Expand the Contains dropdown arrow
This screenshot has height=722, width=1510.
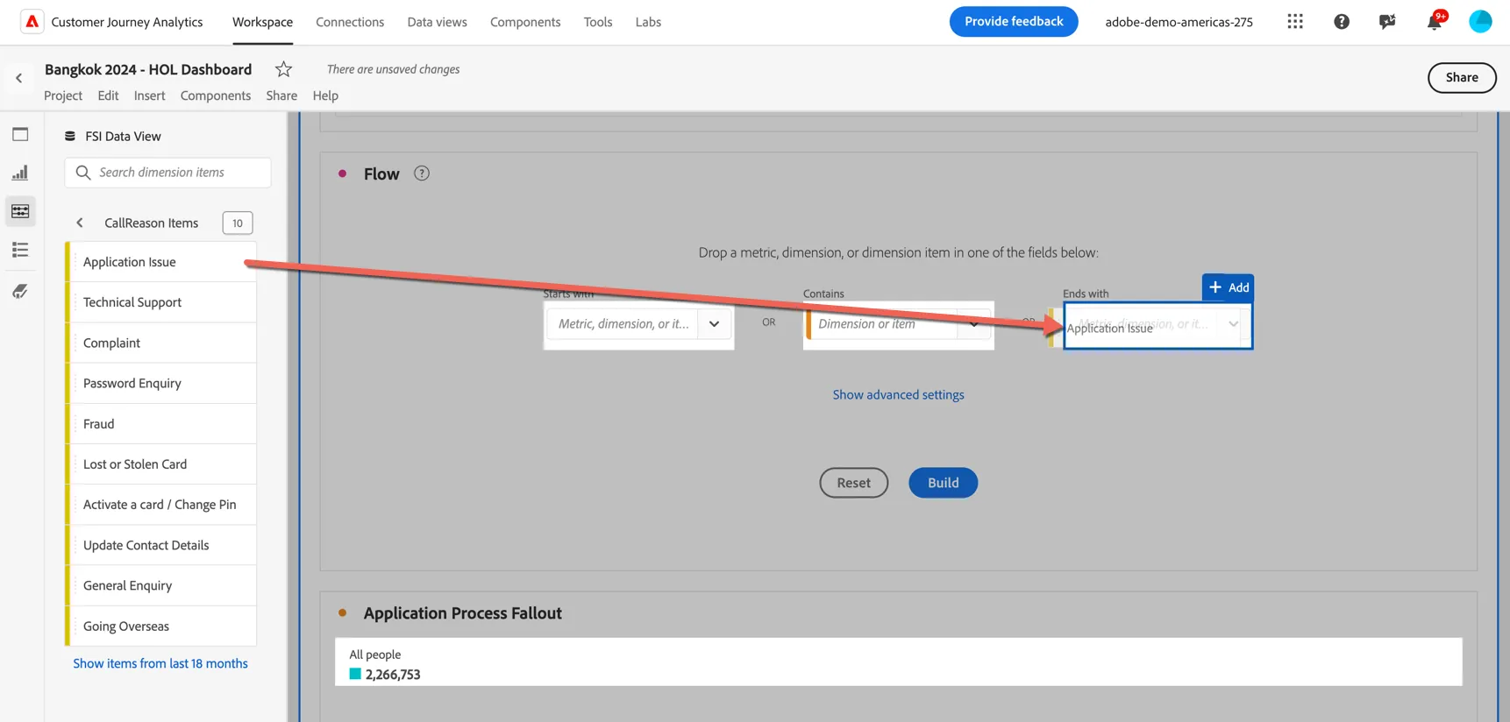974,324
